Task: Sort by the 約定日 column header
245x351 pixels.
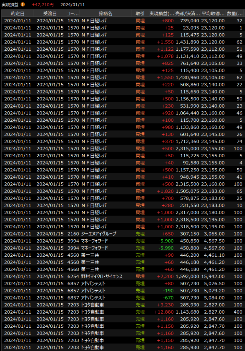Action: pyautogui.click(x=17, y=13)
